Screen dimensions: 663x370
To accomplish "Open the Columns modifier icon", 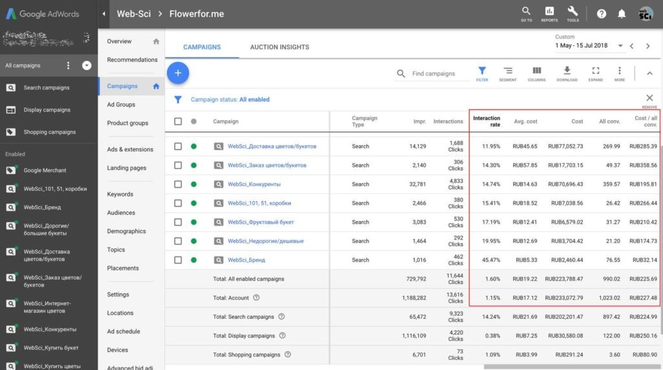I will [x=537, y=71].
